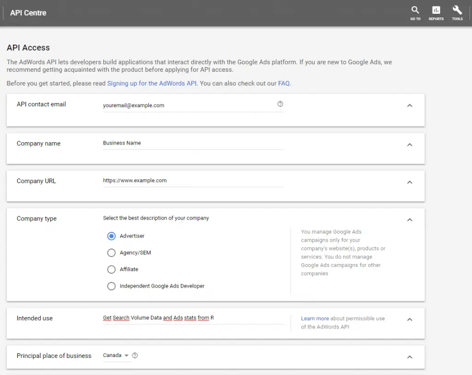Click the API contact email label

[41, 104]
